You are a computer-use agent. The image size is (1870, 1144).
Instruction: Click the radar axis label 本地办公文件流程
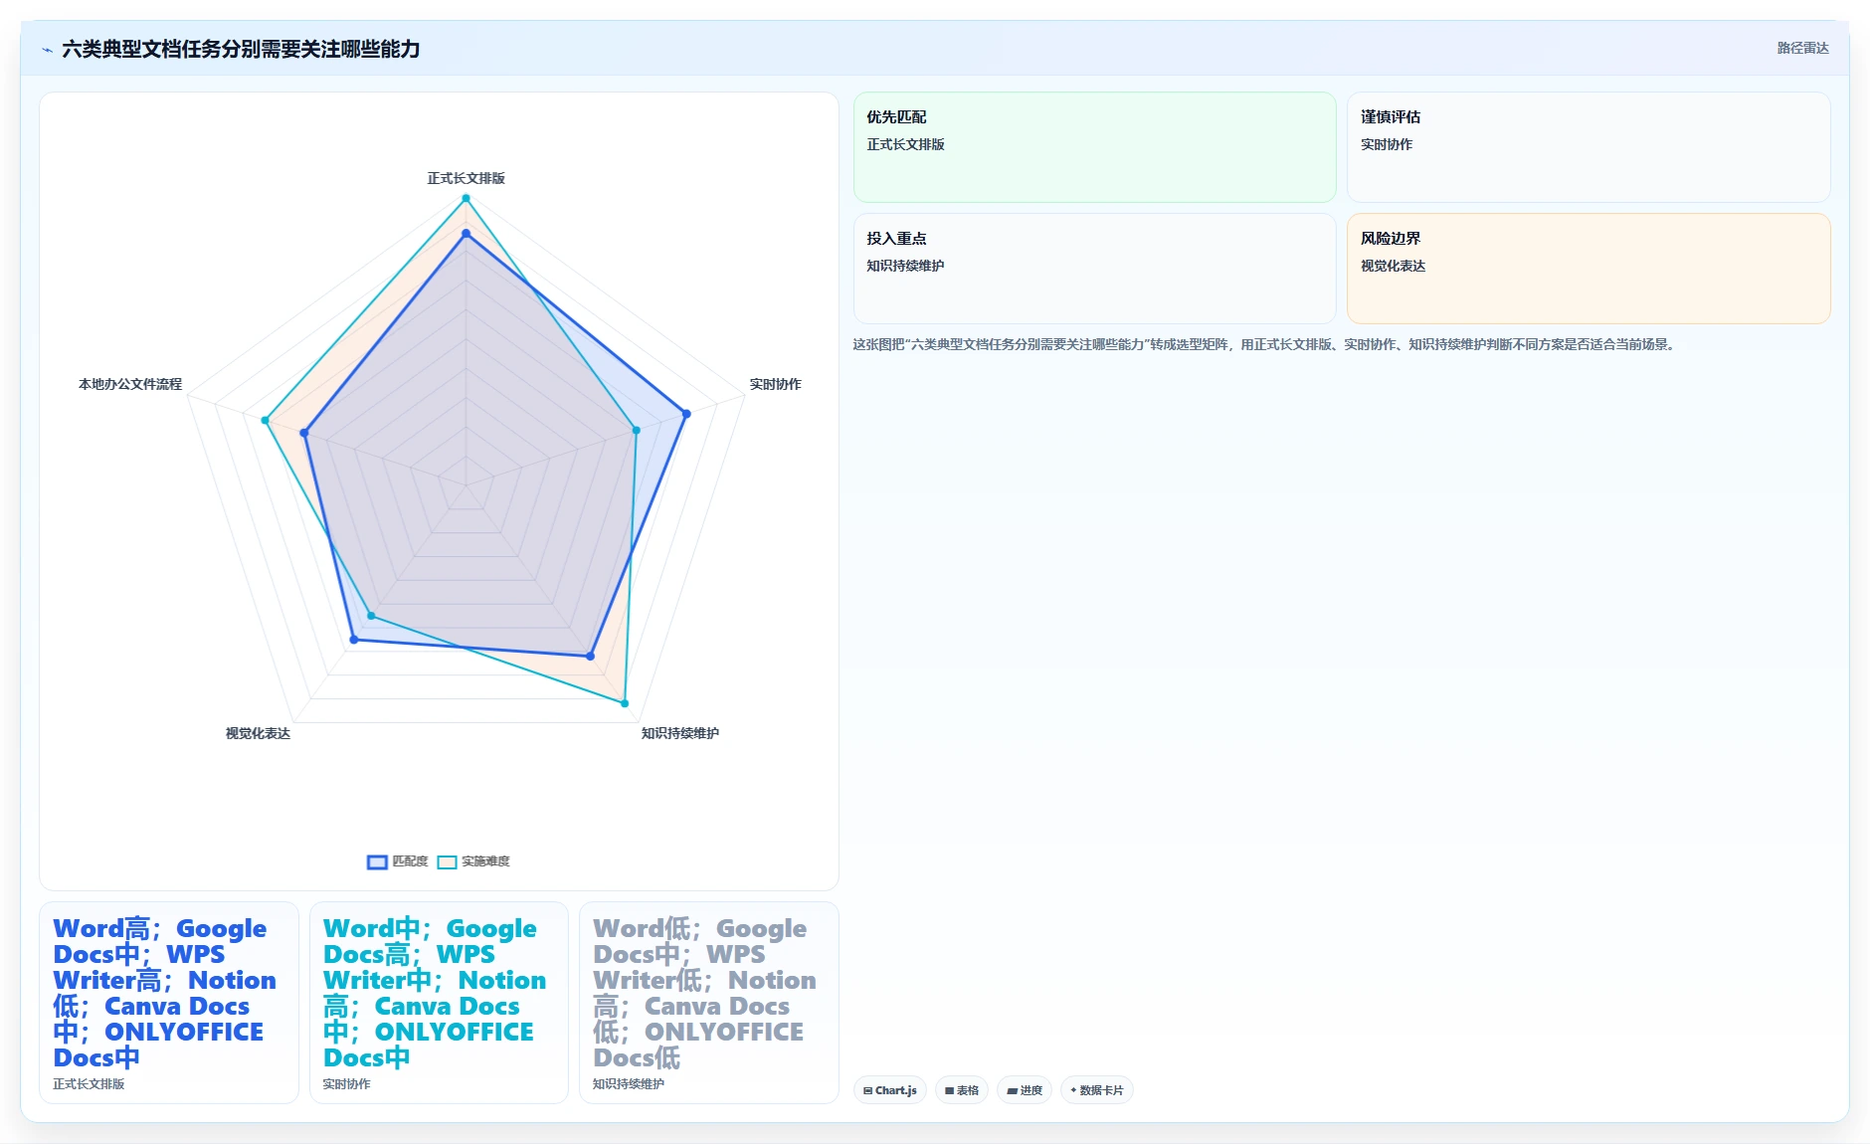130,384
